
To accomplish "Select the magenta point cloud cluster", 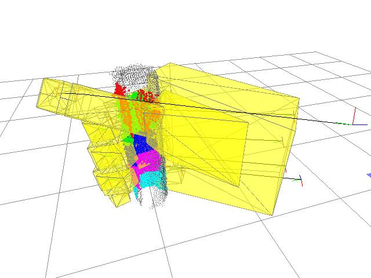I will (x=149, y=161).
